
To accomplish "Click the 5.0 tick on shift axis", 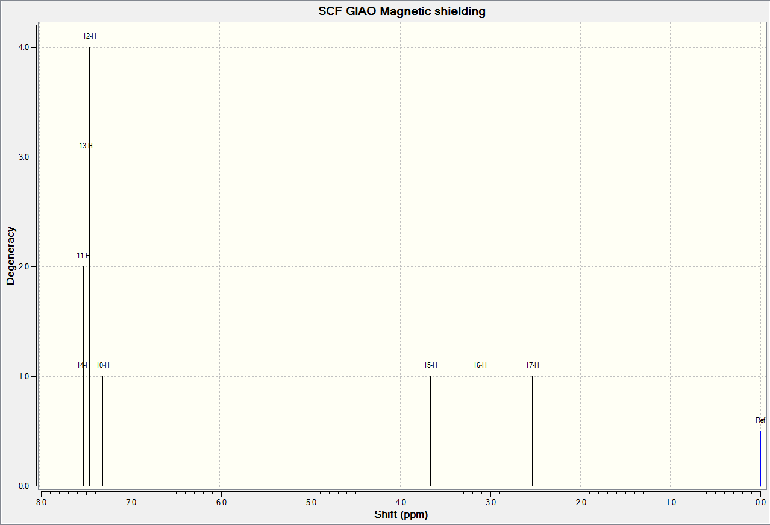I will click(x=310, y=501).
